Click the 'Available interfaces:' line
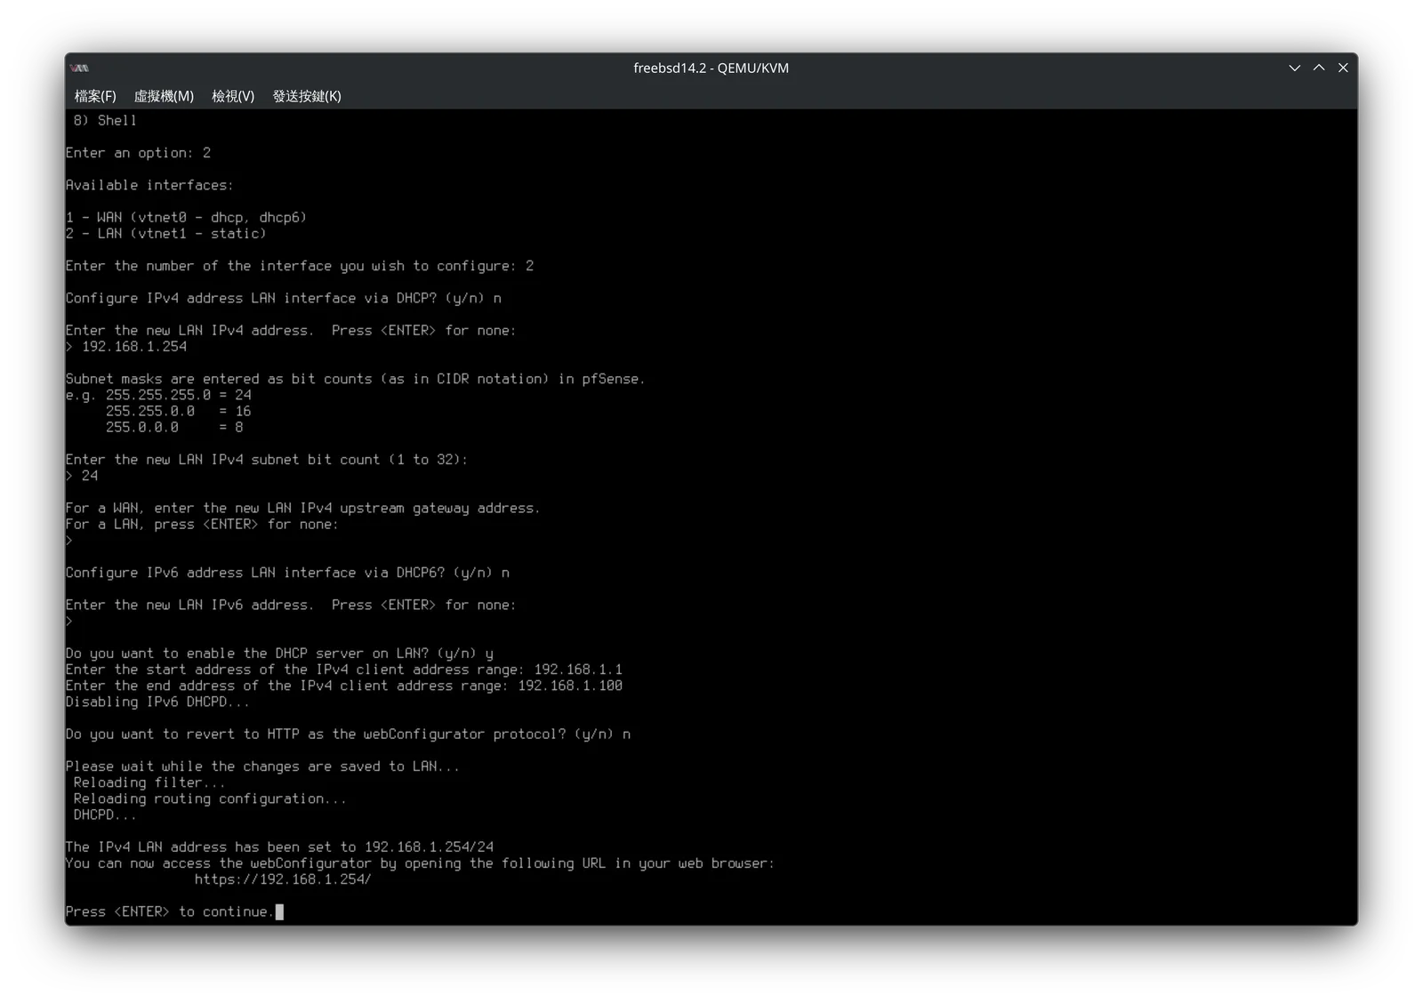 point(149,185)
